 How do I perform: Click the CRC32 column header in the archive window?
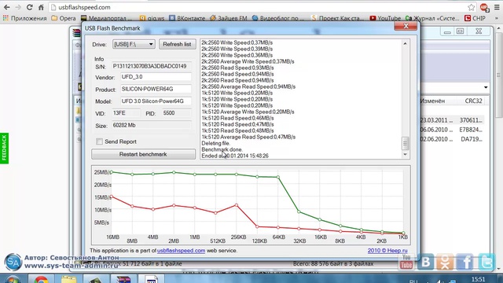[x=473, y=101]
